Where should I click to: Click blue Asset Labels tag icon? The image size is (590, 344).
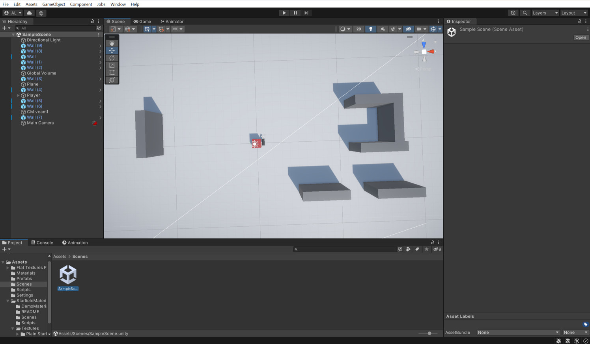pos(586,324)
